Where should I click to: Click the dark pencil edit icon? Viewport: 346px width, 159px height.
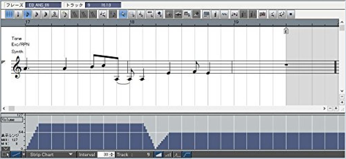click(x=196, y=14)
